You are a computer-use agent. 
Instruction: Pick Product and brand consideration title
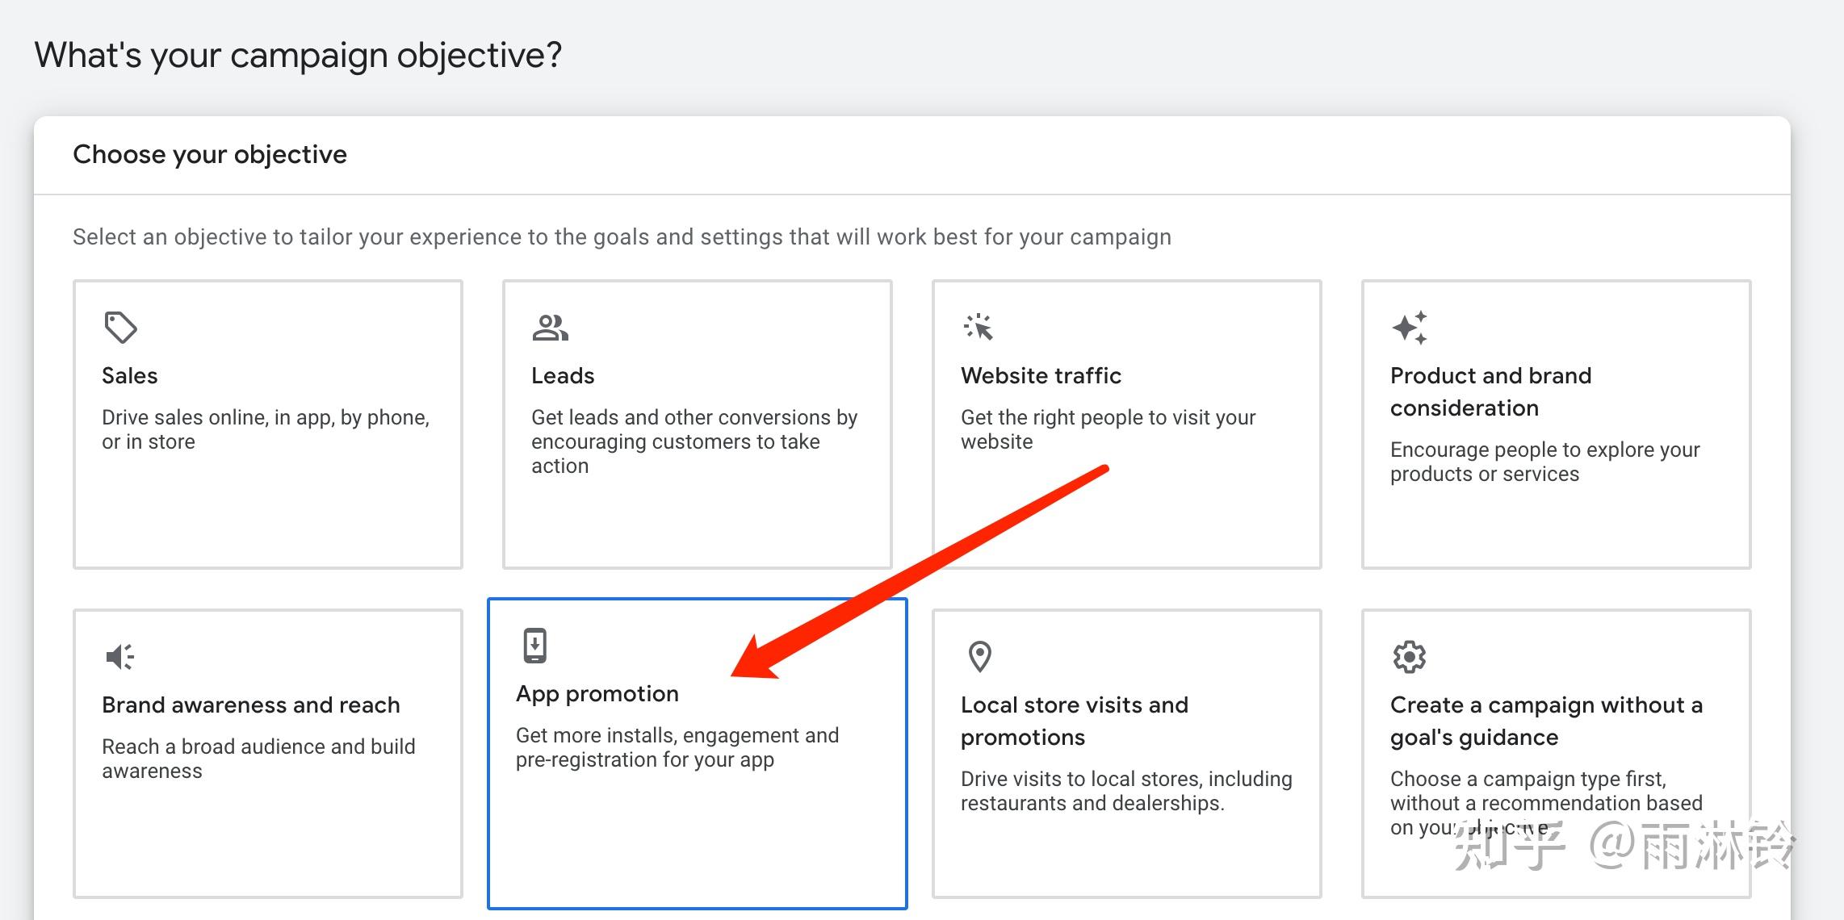coord(1490,391)
